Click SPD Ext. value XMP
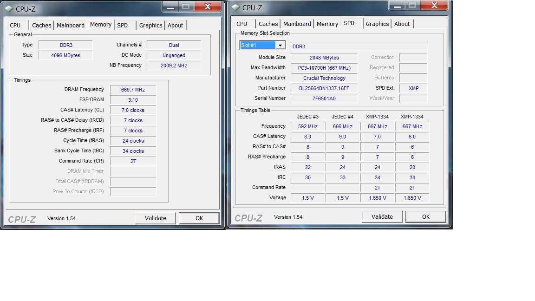535x301 pixels. tap(413, 88)
